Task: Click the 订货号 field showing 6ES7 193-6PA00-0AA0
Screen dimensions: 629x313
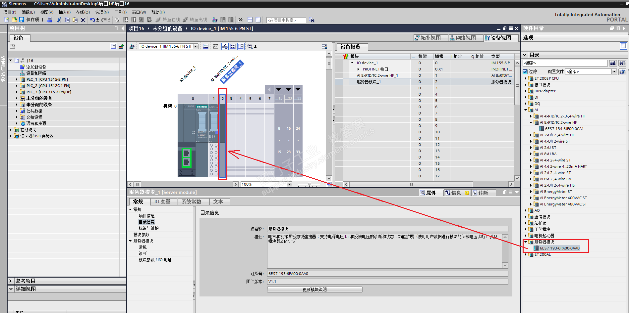Action: point(387,274)
